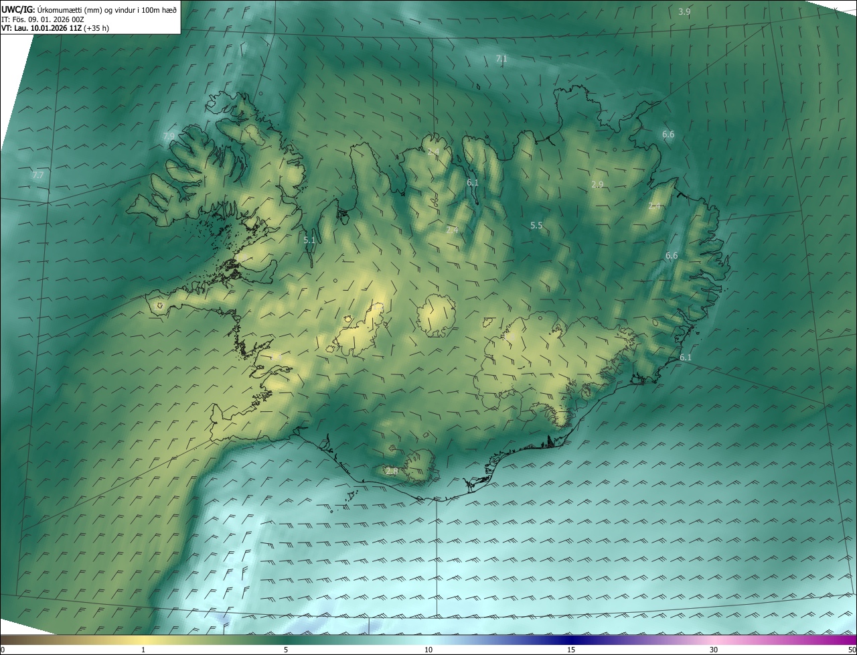Click the colorbar tick label 0
Viewport: 857px width, 655px height.
(x=3, y=650)
